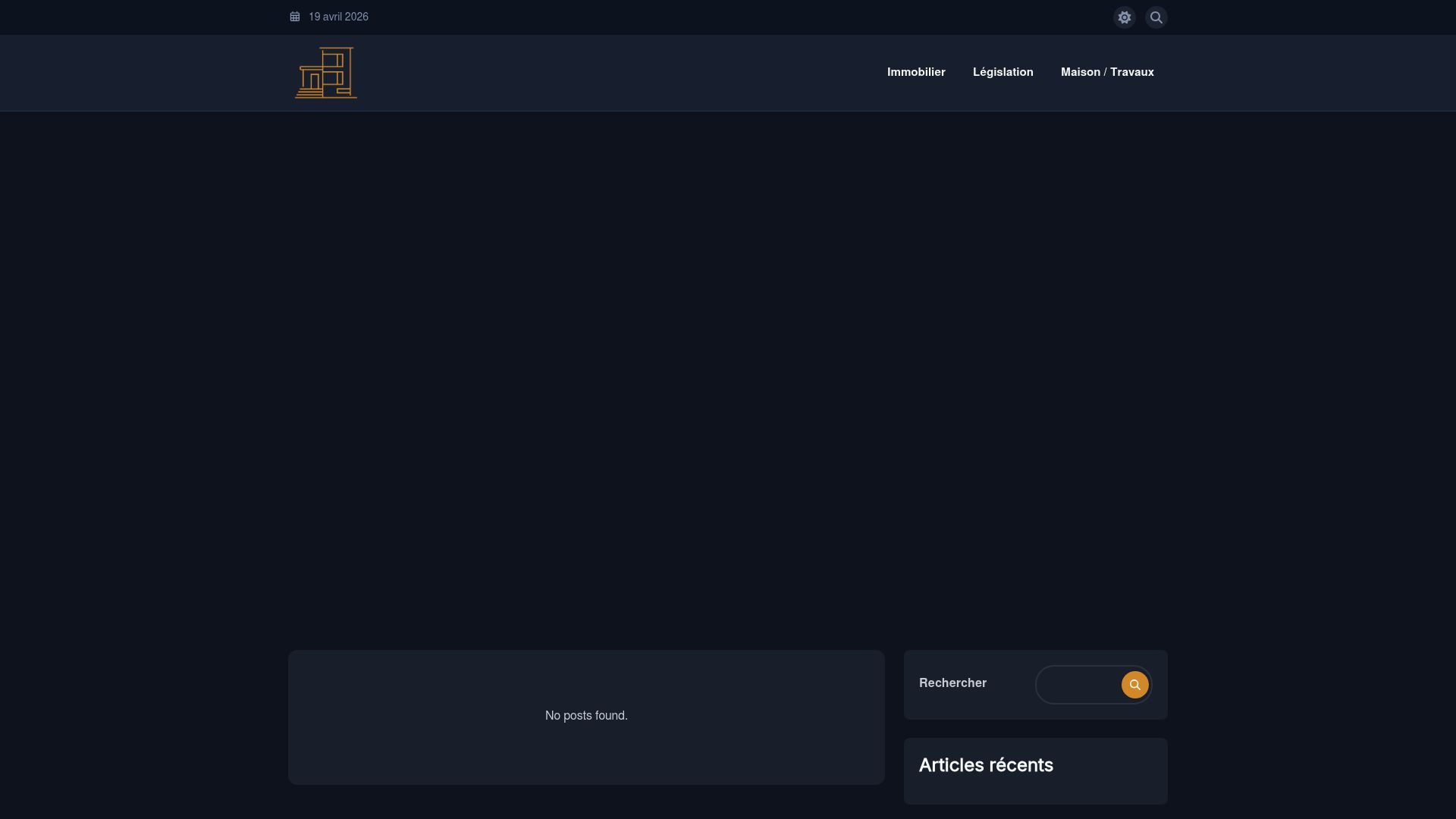
Task: Open the header search magnifier icon
Action: pyautogui.click(x=1156, y=17)
